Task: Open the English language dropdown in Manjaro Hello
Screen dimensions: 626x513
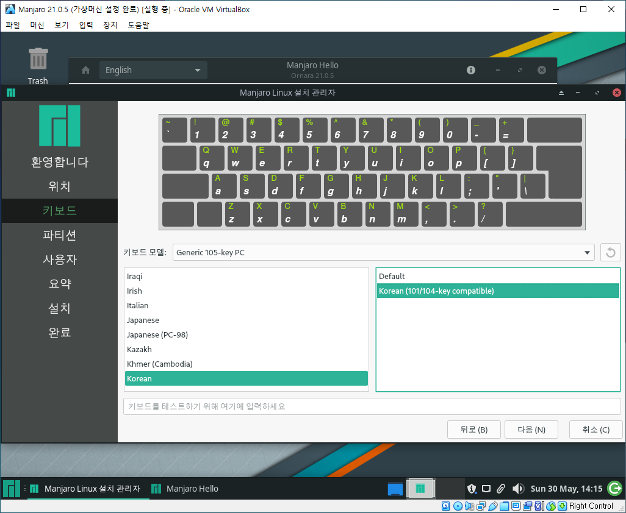Action: pyautogui.click(x=153, y=70)
